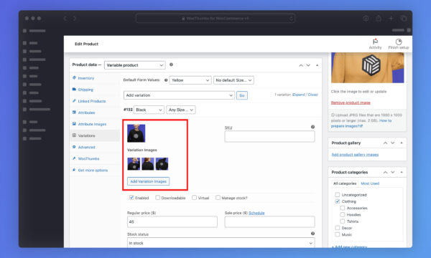This screenshot has height=258, width=431.
Task: Open the Finish setup progress icon
Action: (x=399, y=42)
